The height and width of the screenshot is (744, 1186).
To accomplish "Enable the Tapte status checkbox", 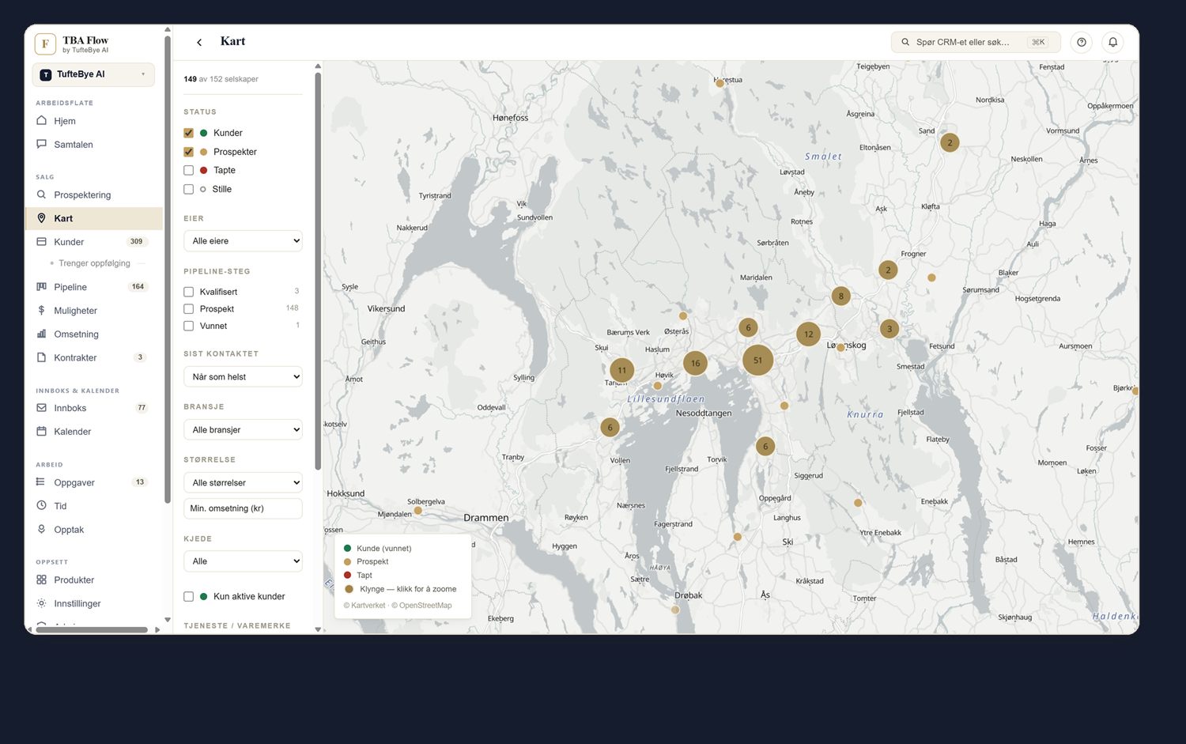I will (188, 170).
